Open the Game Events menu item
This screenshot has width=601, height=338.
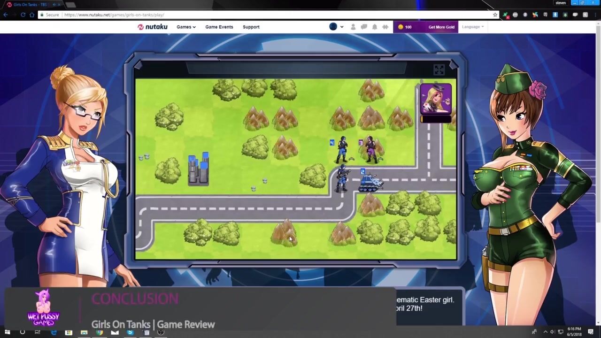(x=219, y=27)
